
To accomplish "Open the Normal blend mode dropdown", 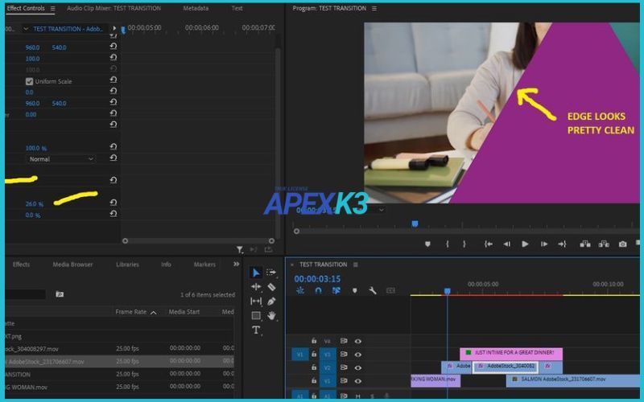I will (x=61, y=159).
